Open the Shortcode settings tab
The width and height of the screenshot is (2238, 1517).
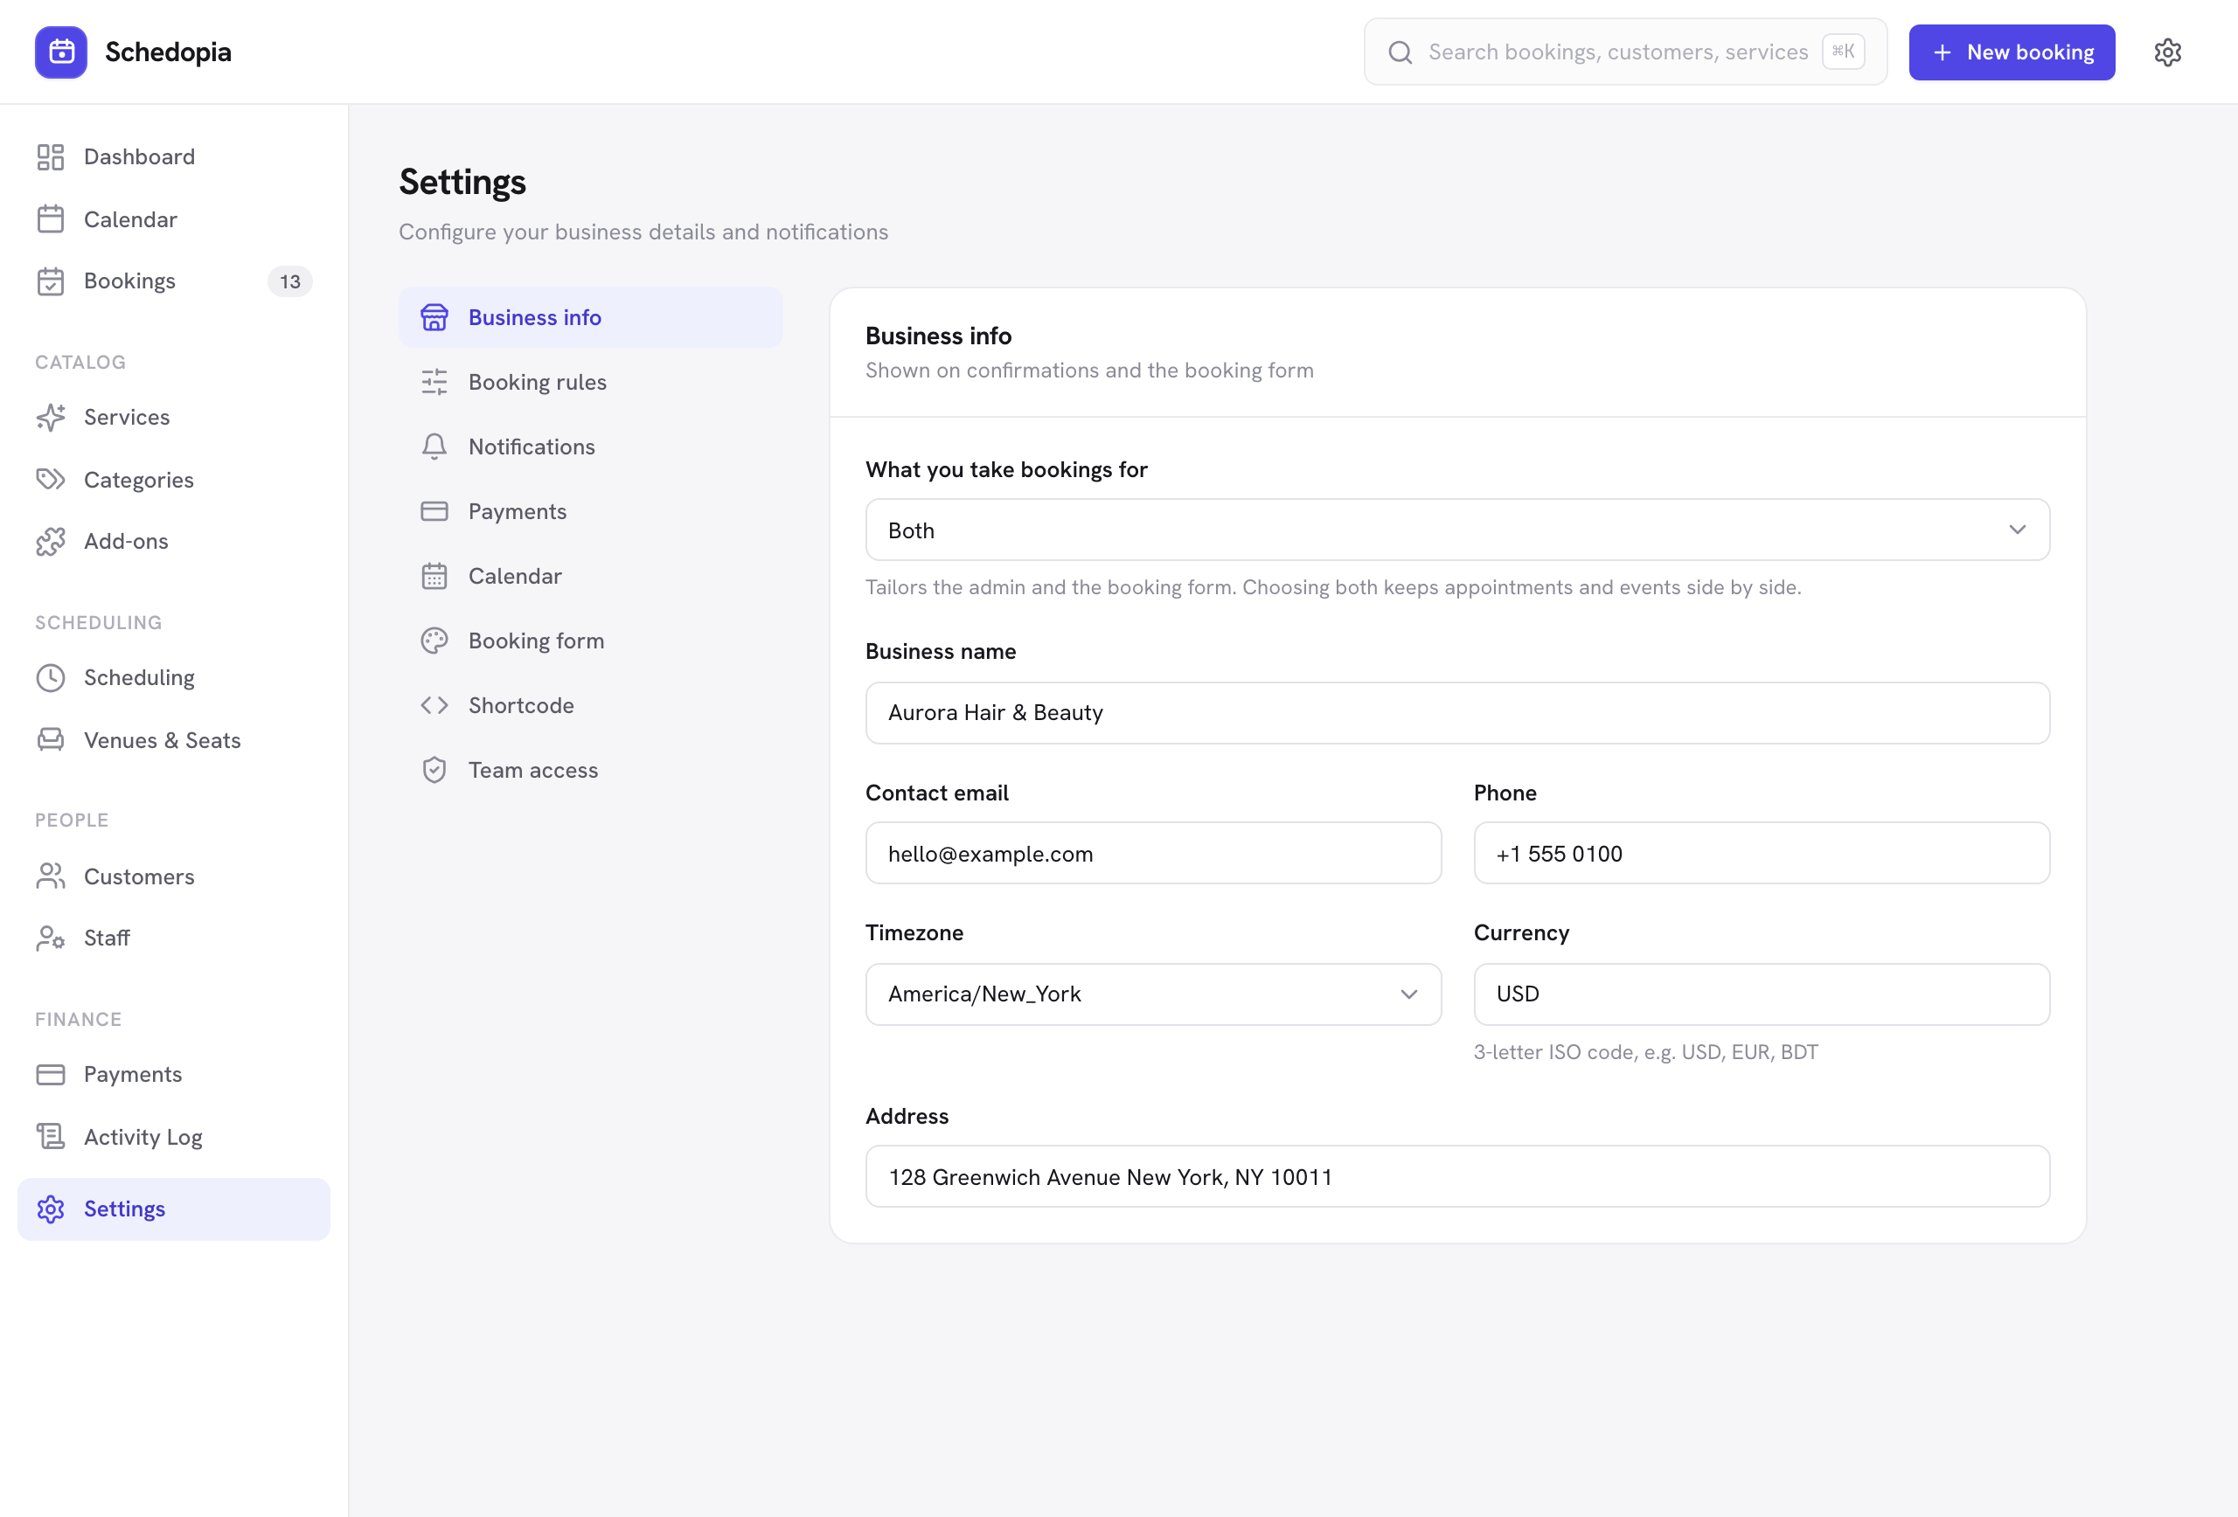(590, 705)
